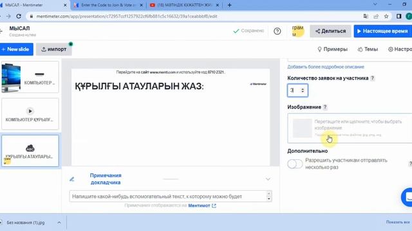This screenshot has height=231, width=412.
Task: Open the Примеры tab
Action: point(332,49)
